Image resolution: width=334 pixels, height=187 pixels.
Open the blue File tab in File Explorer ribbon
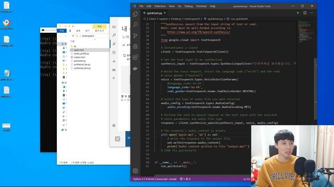click(x=62, y=31)
